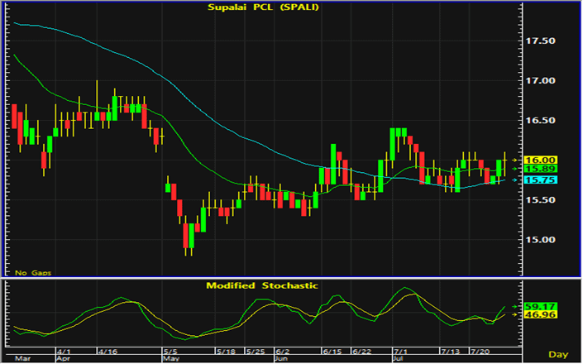Click the green arrow beside 59.17
Viewport: 583px width, 364px height.
tap(514, 307)
